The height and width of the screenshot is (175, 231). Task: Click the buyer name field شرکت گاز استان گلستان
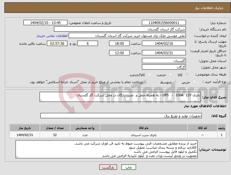(x=120, y=29)
